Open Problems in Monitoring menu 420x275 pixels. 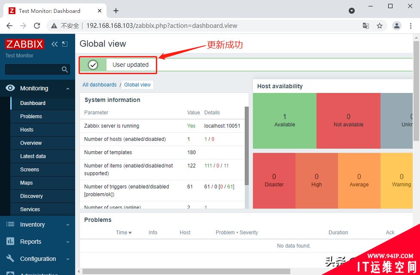click(43, 116)
